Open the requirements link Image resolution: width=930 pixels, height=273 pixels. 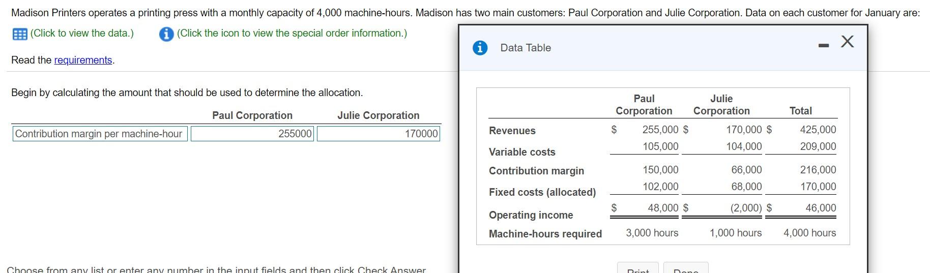coord(83,60)
